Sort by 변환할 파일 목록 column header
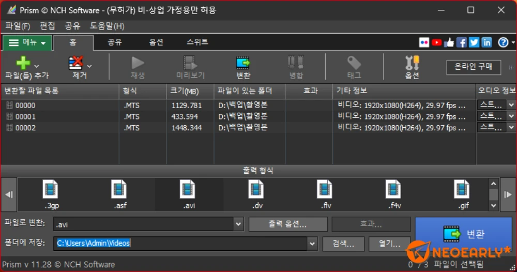Image resolution: width=517 pixels, height=272 pixels. 60,91
